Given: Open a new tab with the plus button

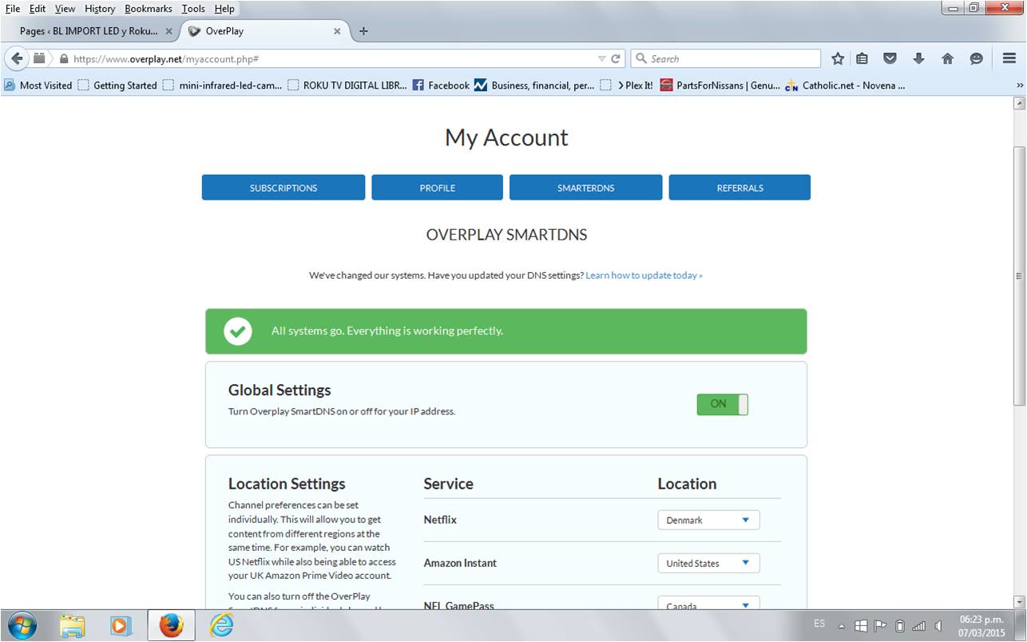Looking at the screenshot, I should (363, 31).
